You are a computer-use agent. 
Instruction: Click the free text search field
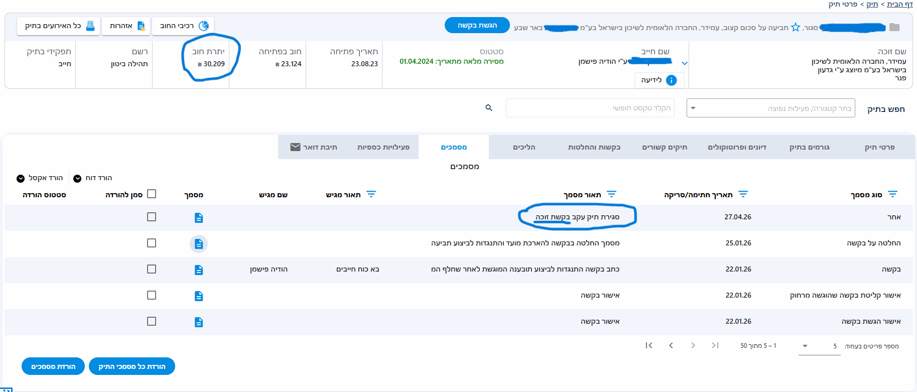[590, 108]
